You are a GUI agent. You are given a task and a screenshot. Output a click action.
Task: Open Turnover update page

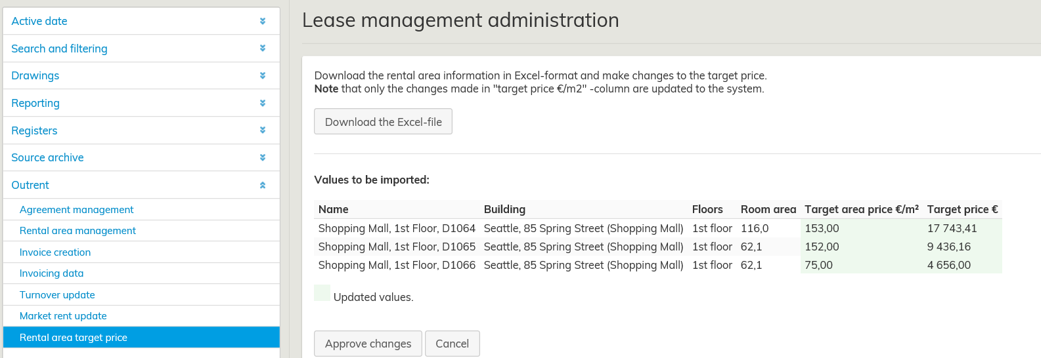[x=57, y=295]
